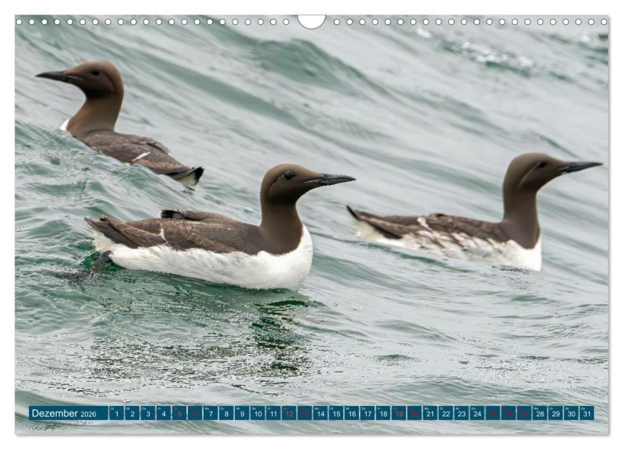
Task: Click day 28 in the date row
Action: tap(539, 414)
